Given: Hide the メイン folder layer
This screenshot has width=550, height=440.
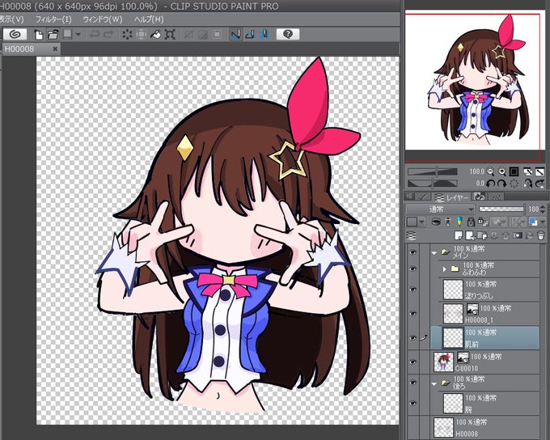Looking at the screenshot, I should [x=412, y=252].
